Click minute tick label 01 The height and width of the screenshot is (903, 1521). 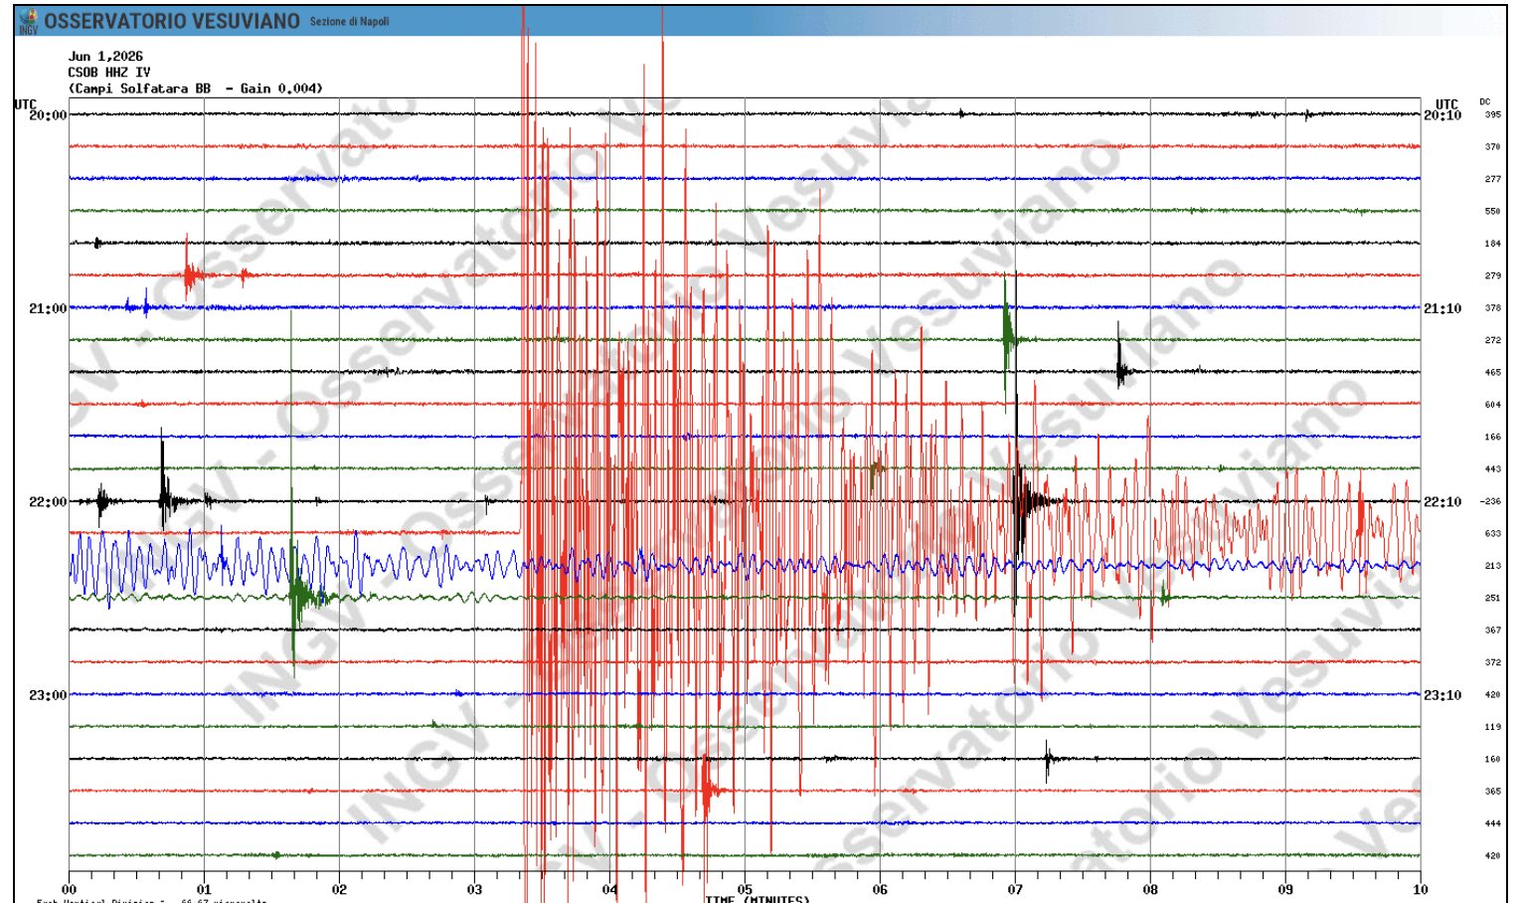[204, 889]
